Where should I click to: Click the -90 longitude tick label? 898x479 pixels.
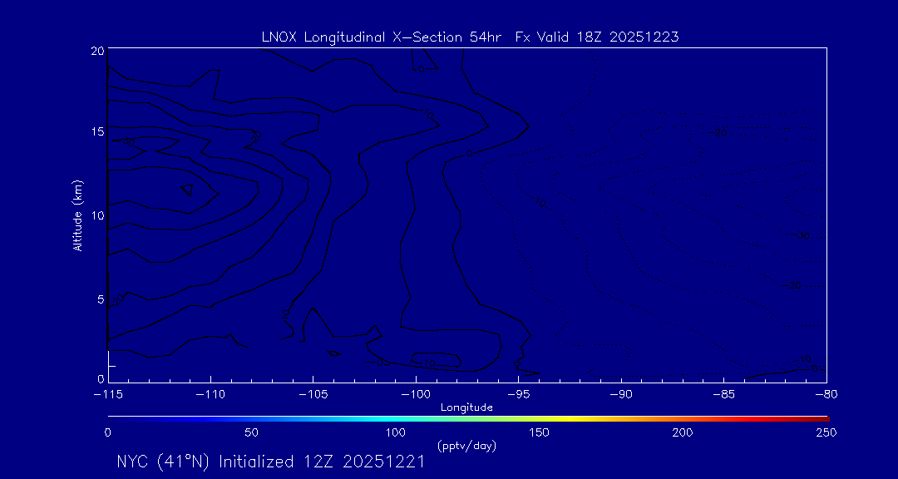[x=620, y=393]
